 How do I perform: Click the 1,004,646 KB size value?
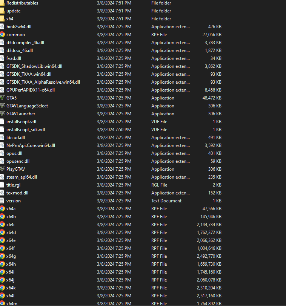(x=209, y=248)
